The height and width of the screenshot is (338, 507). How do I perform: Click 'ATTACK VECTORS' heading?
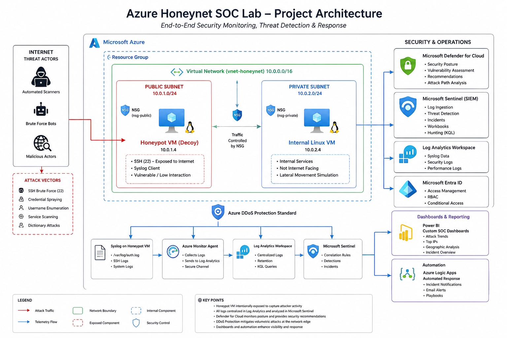coord(43,180)
